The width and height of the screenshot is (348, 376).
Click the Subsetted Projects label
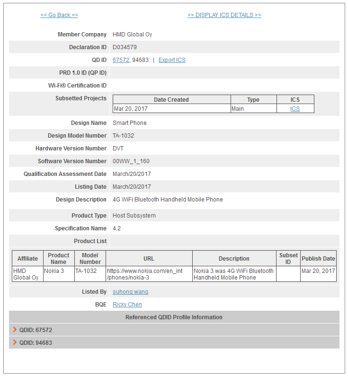[x=81, y=98]
